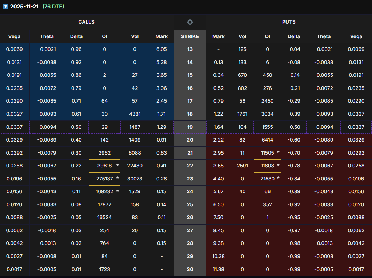Click the puts Theta column header

tap(323, 36)
